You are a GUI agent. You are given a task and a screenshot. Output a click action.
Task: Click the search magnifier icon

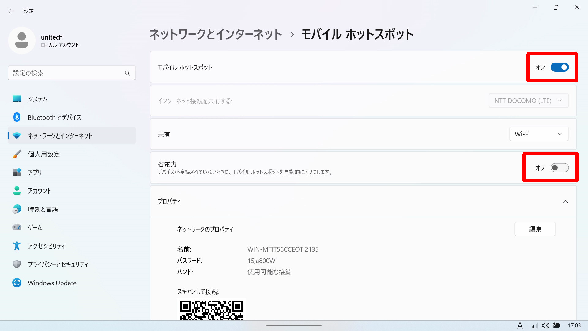127,73
